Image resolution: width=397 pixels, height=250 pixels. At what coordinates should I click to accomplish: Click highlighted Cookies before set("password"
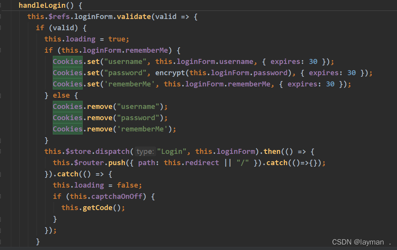click(x=68, y=73)
